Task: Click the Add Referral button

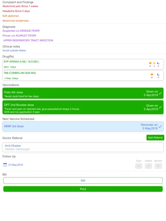Action: tap(155, 138)
